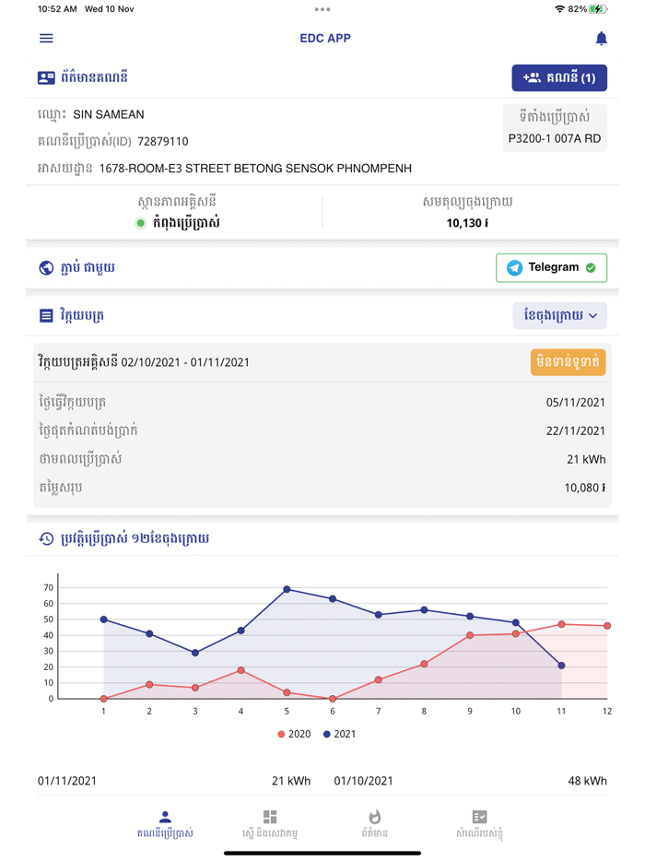Tap the usage history clock icon

[x=46, y=538]
